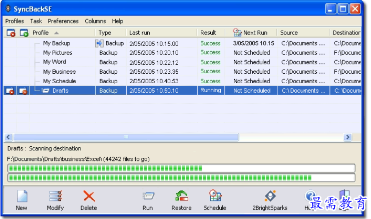Click the stop icon in column header
Screen dimensions: 371x219
(x=11, y=33)
